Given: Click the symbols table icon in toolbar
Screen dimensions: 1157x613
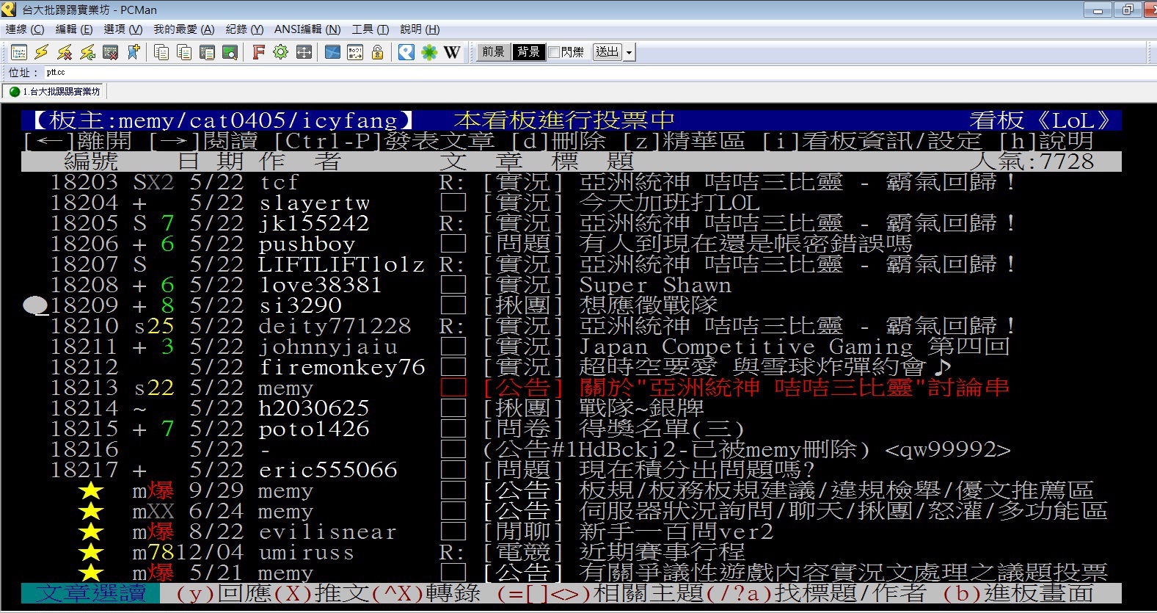Looking at the screenshot, I should [x=355, y=52].
